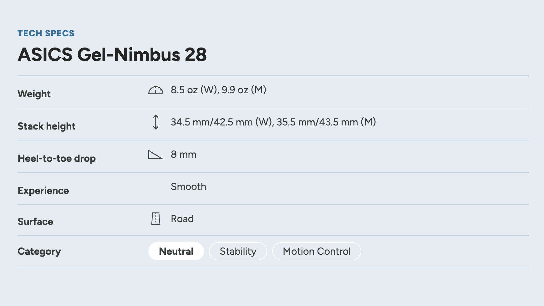Click the Stack height row label
The height and width of the screenshot is (306, 544).
[47, 126]
